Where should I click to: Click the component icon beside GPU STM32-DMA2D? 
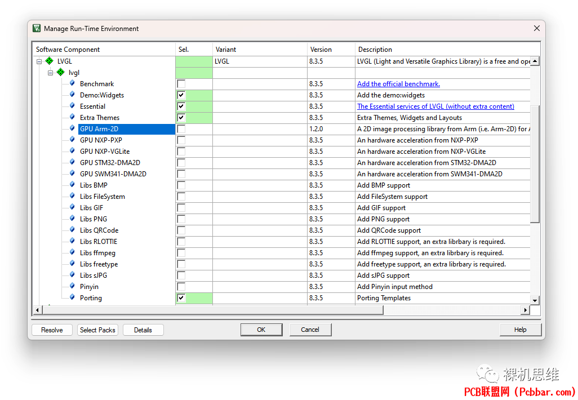72,162
